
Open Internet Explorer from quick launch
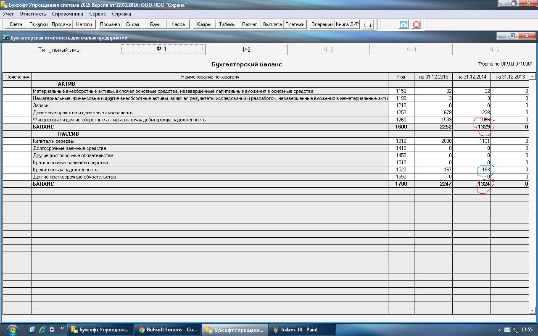coord(42,330)
